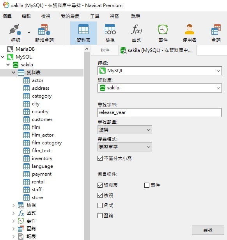Click the 連線 connection plug icon
227x240 pixels.
pyautogui.click(x=15, y=29)
